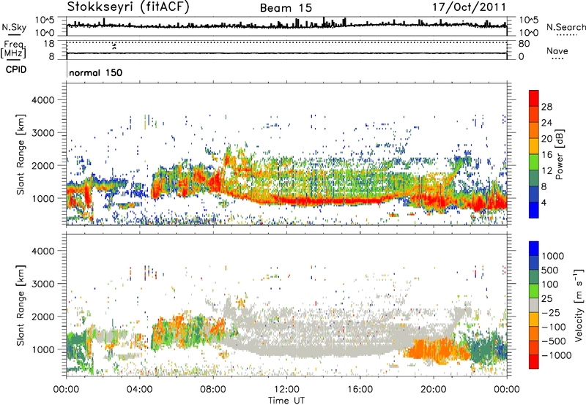This screenshot has width=586, height=405.
Task: Click the grey segment of velocity colorbar
Action: coord(534,305)
